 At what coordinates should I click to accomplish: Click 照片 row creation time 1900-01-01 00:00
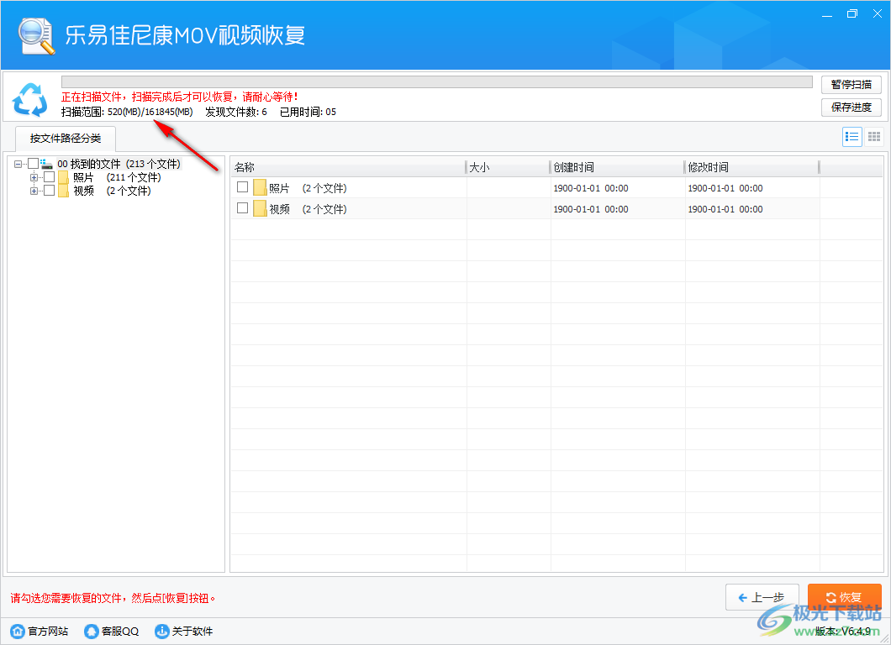tap(591, 188)
